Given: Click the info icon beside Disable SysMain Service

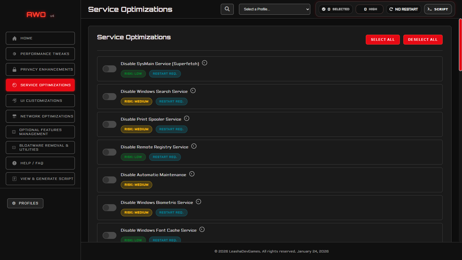Looking at the screenshot, I should click(x=205, y=63).
